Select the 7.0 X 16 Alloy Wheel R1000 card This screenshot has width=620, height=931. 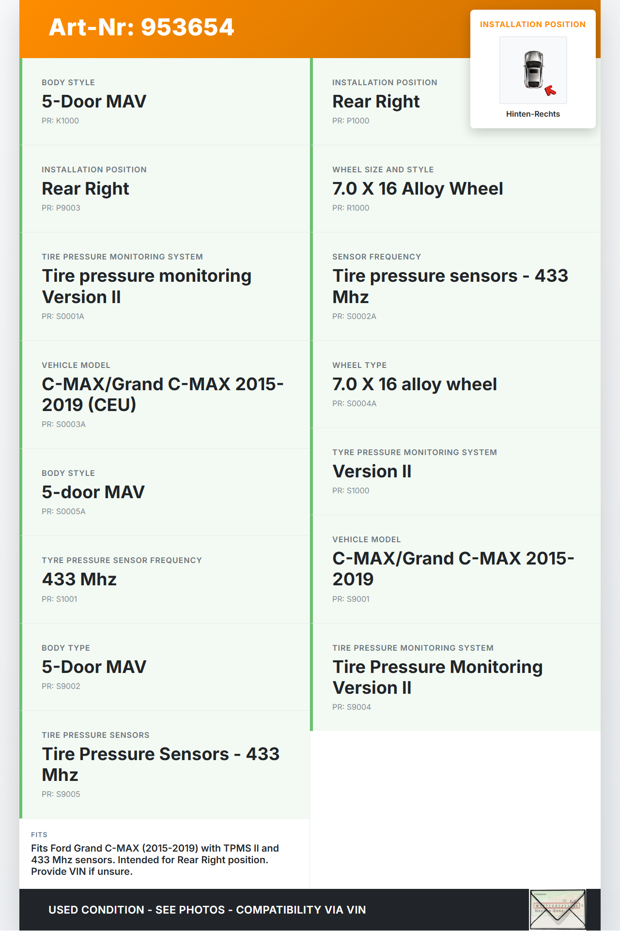tap(455, 189)
